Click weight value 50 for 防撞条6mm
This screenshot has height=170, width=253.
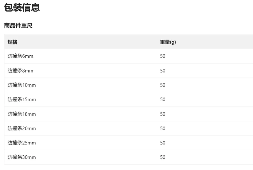pyautogui.click(x=163, y=56)
